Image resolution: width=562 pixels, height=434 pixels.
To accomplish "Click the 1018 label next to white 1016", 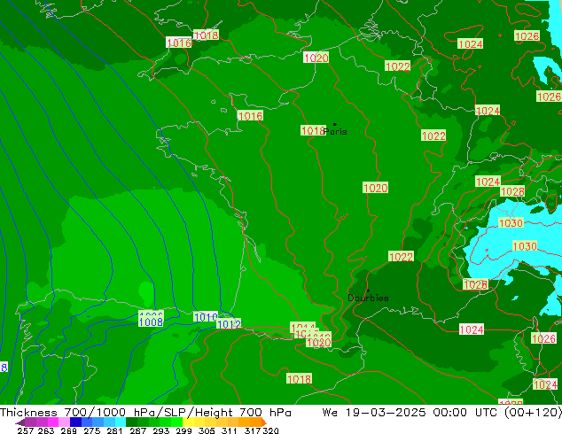I will pos(206,35).
